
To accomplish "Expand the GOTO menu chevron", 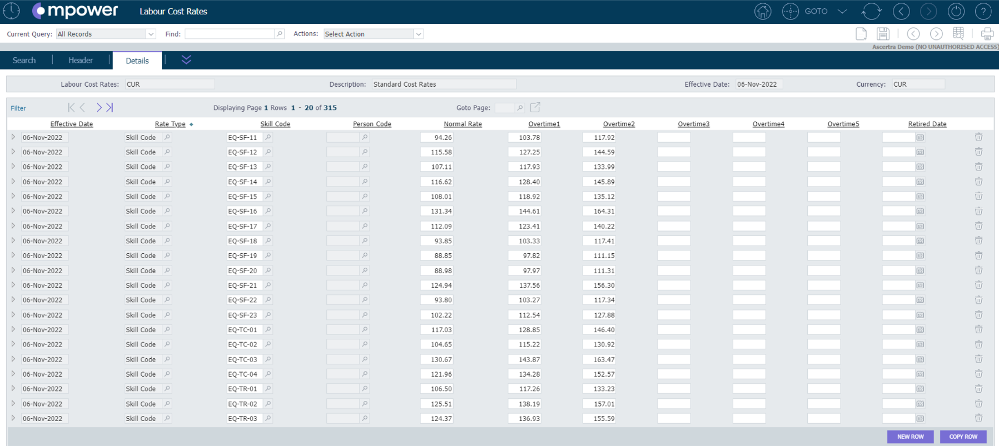I will (842, 11).
